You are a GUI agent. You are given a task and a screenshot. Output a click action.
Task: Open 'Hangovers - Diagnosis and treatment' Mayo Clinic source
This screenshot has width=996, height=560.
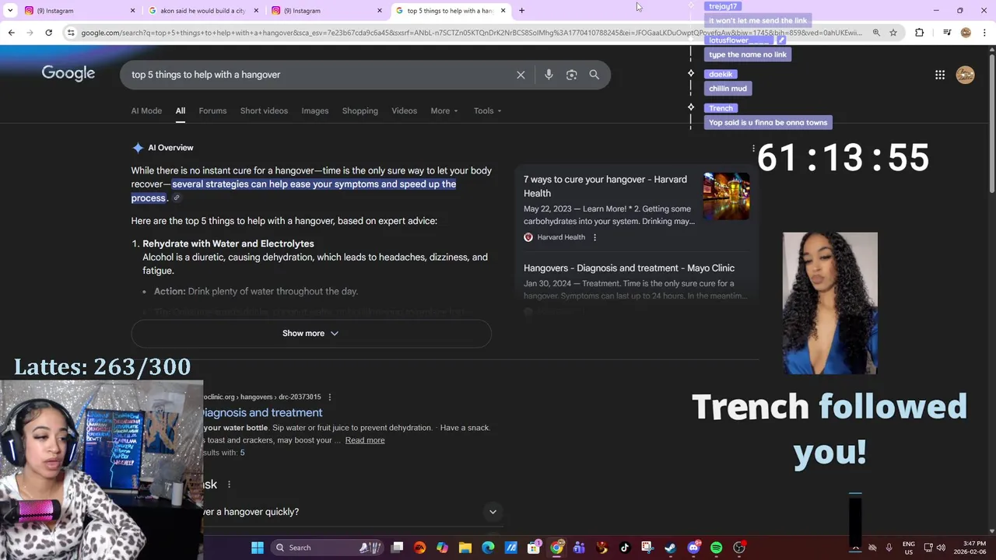point(629,268)
